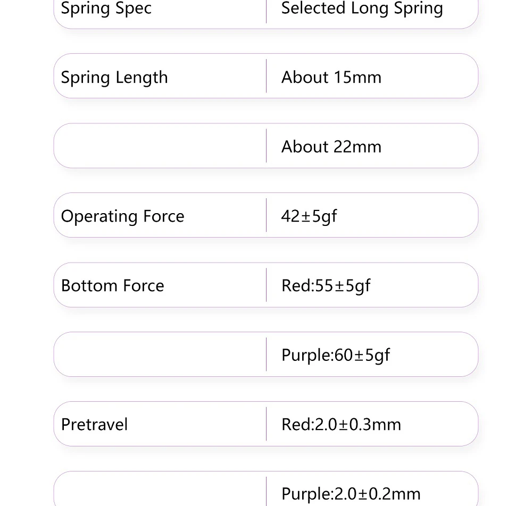Click the "Purple:2.0±0.2mm" value
The width and height of the screenshot is (532, 506).
click(351, 494)
